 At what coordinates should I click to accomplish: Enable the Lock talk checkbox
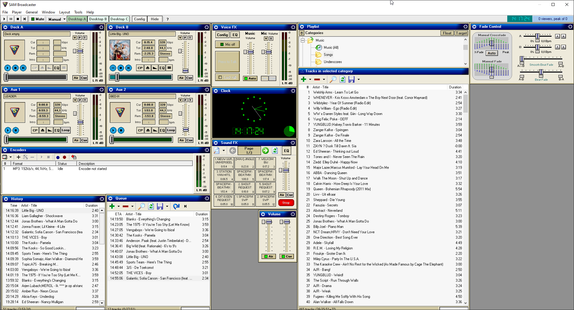(x=221, y=77)
